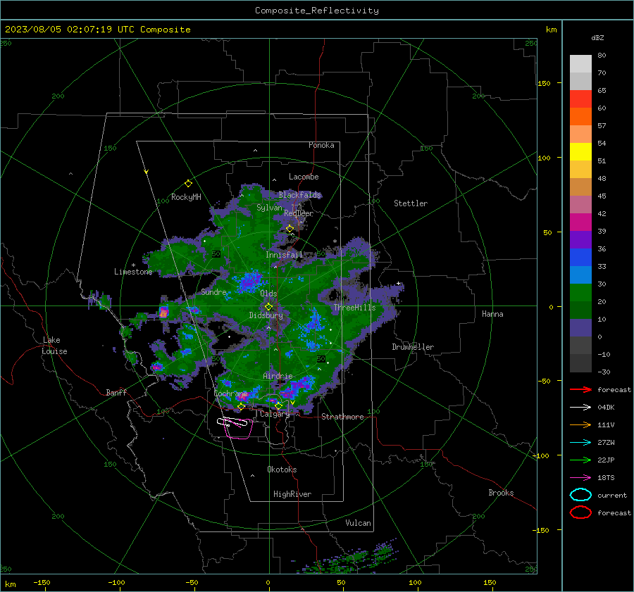634x592 pixels.
Task: Click the white aircraft track south of Cochrane
Action: (x=232, y=422)
